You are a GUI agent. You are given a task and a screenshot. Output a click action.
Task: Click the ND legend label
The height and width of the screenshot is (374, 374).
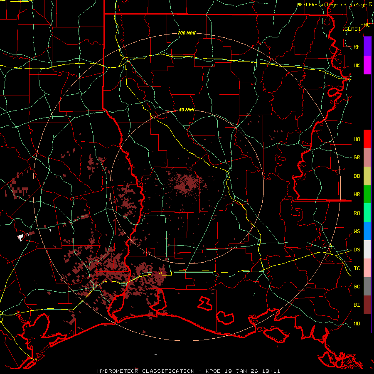(x=357, y=323)
